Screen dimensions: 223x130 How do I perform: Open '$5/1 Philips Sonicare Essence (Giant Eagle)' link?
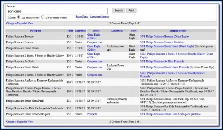coord(164,37)
